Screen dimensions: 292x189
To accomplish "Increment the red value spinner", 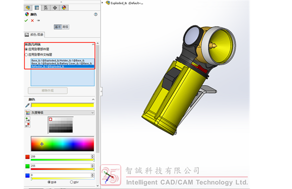I will point(92,155).
